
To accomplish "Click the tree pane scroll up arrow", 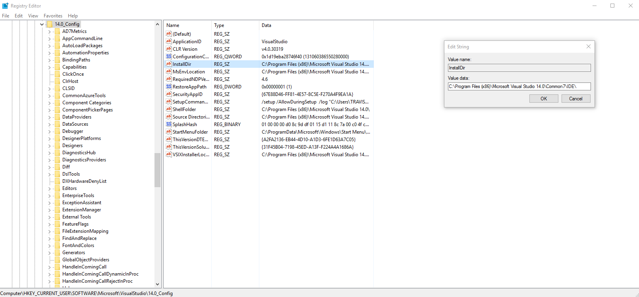I will [157, 24].
